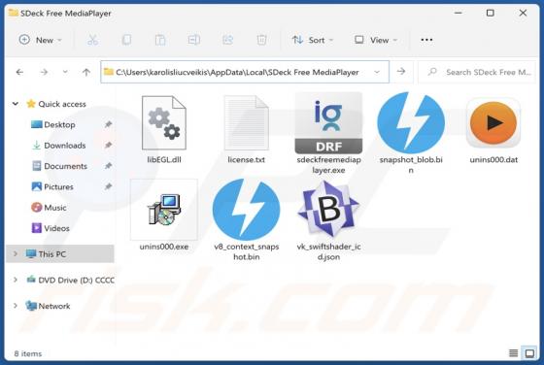Click the pin icon beside Downloads
544x365 pixels.
click(108, 146)
